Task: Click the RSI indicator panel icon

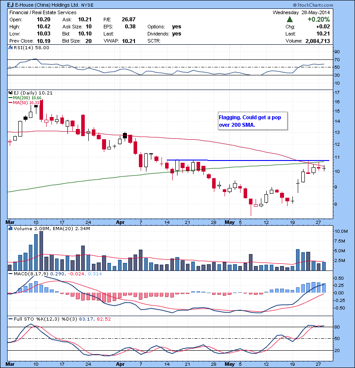Action: click(x=10, y=47)
